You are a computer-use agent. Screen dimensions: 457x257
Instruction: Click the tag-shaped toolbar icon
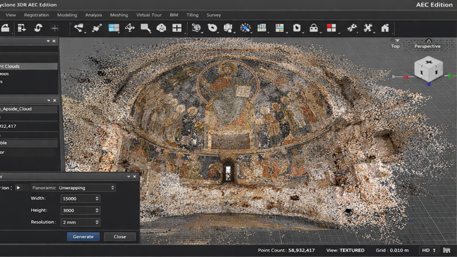296,28
